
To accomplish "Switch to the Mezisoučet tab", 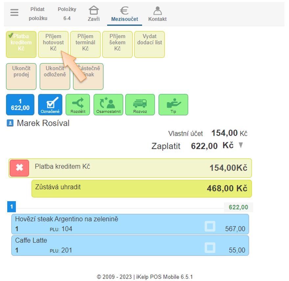I will click(125, 14).
